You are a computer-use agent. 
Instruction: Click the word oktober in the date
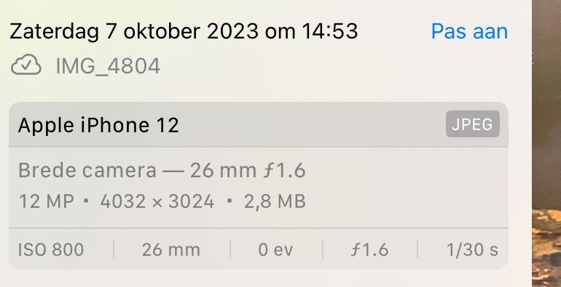(x=162, y=31)
